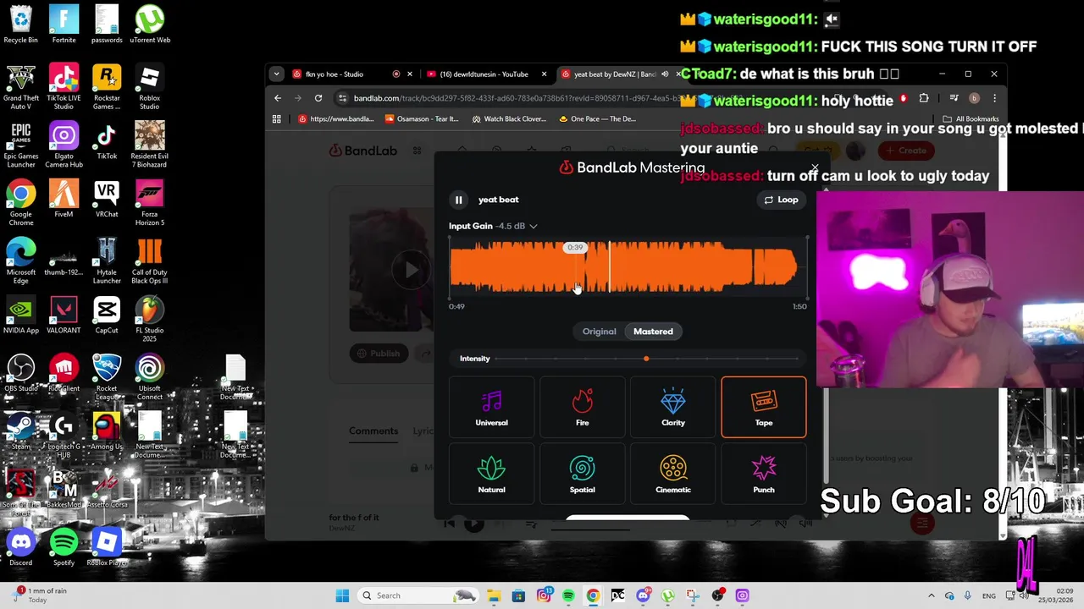1084x609 pixels.
Task: Close the BandLab Mastering dialog
Action: pos(815,168)
